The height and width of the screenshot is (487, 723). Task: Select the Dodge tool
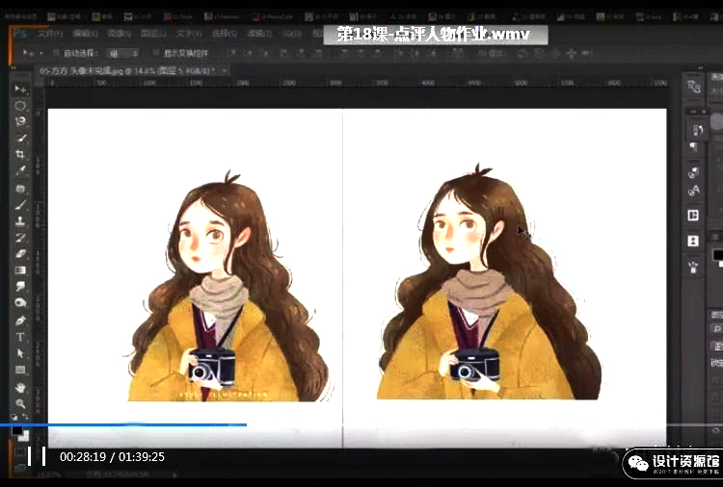[x=21, y=302]
